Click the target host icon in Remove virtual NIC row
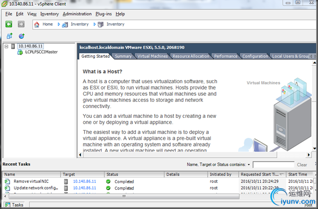The image size is (318, 209). pos(66,181)
